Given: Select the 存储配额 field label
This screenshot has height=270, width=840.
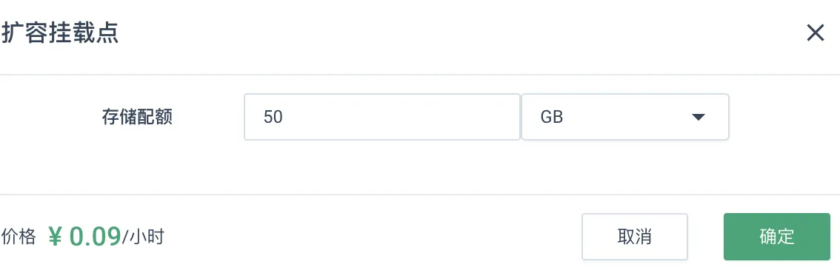Looking at the screenshot, I should [137, 117].
